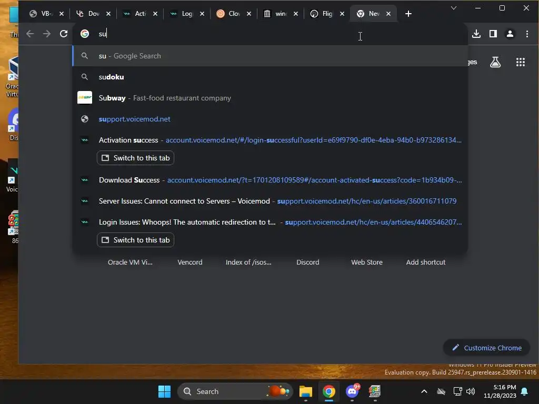Open File Explorer from the taskbar
The image size is (539, 404).
306,391
